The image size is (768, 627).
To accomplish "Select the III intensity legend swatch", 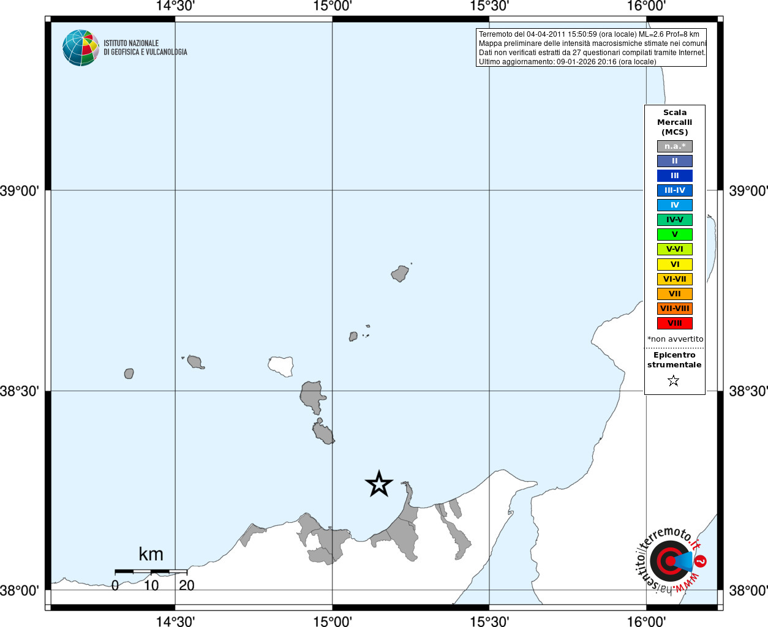I will click(675, 176).
